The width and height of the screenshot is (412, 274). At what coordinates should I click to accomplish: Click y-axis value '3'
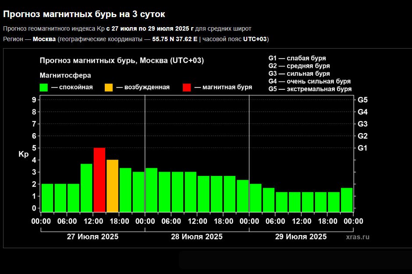pos(34,172)
